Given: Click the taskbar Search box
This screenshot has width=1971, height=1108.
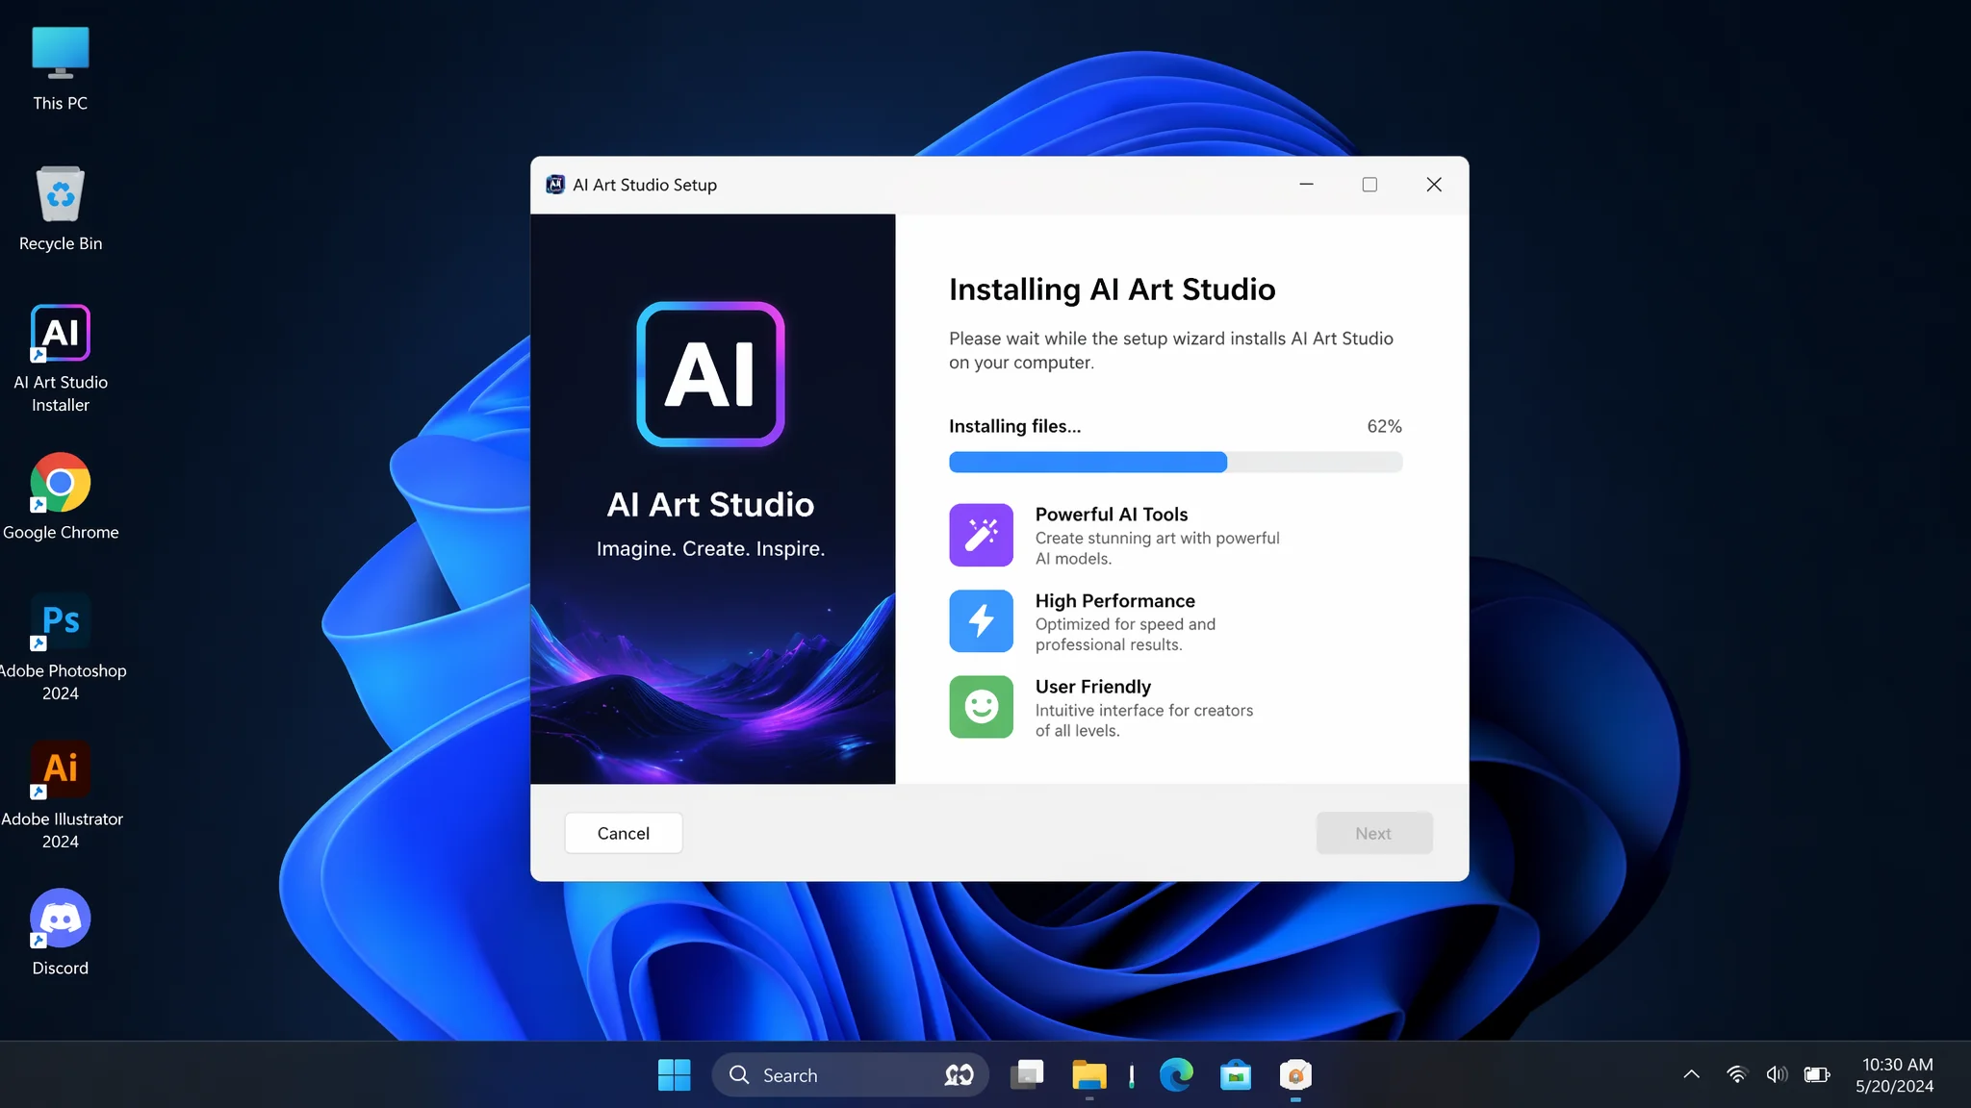Looking at the screenshot, I should click(850, 1074).
